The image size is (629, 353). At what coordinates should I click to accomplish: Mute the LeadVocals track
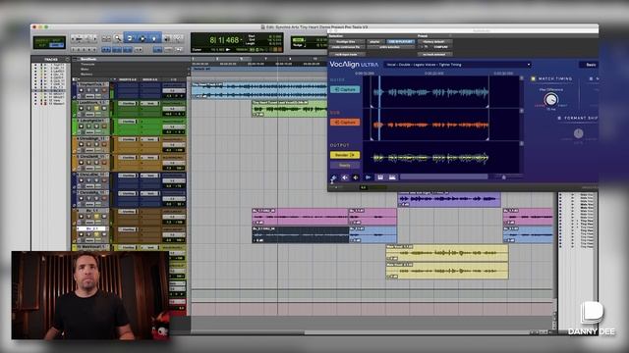tap(104, 109)
